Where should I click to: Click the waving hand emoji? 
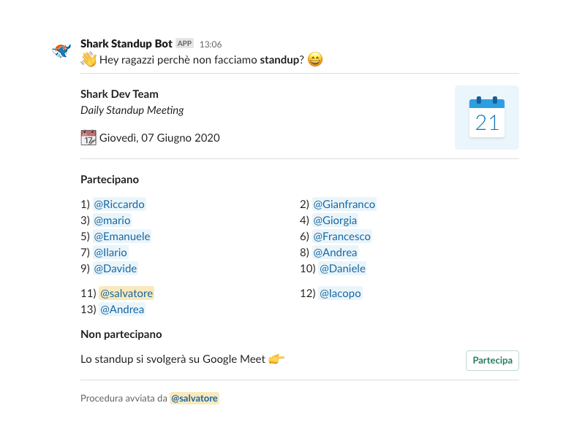pyautogui.click(x=88, y=59)
